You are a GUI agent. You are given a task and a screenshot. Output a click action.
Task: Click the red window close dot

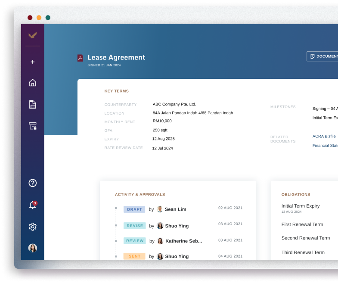[x=30, y=18]
